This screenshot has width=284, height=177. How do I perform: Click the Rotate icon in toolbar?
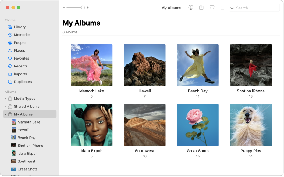coord(222,7)
